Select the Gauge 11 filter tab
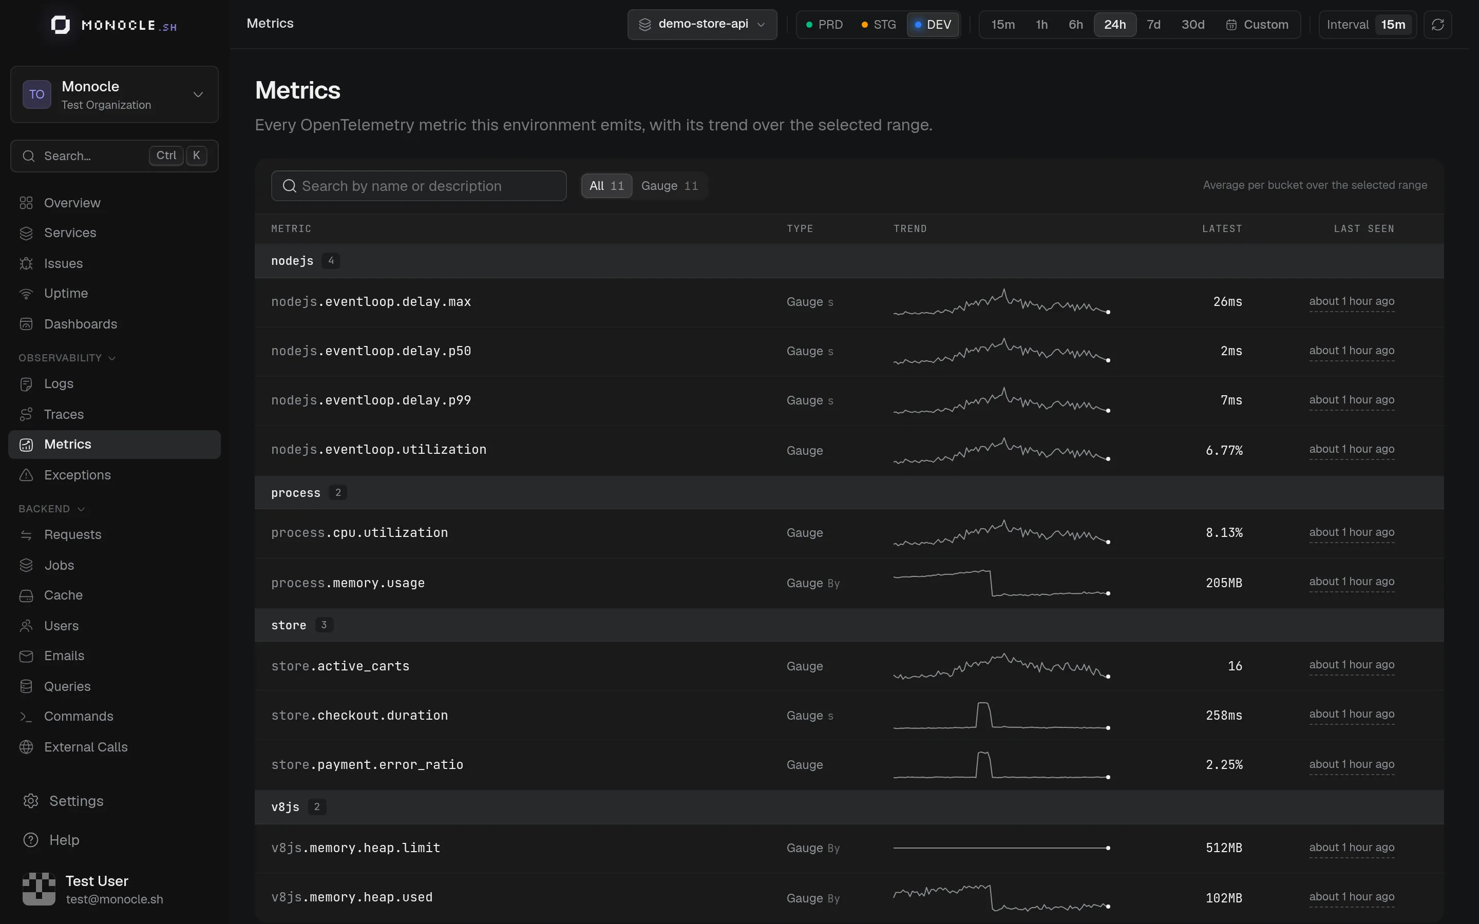The height and width of the screenshot is (924, 1479). click(669, 186)
